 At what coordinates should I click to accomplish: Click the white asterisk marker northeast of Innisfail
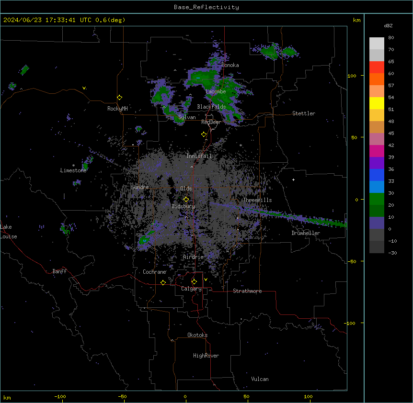[241, 145]
